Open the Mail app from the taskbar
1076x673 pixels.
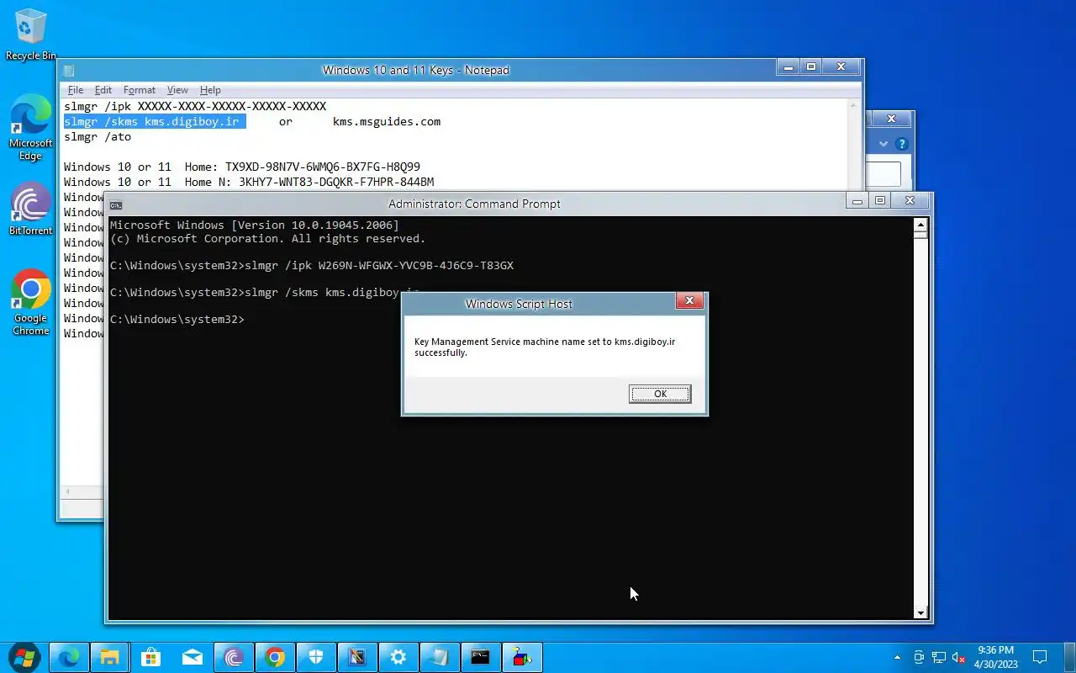(193, 657)
